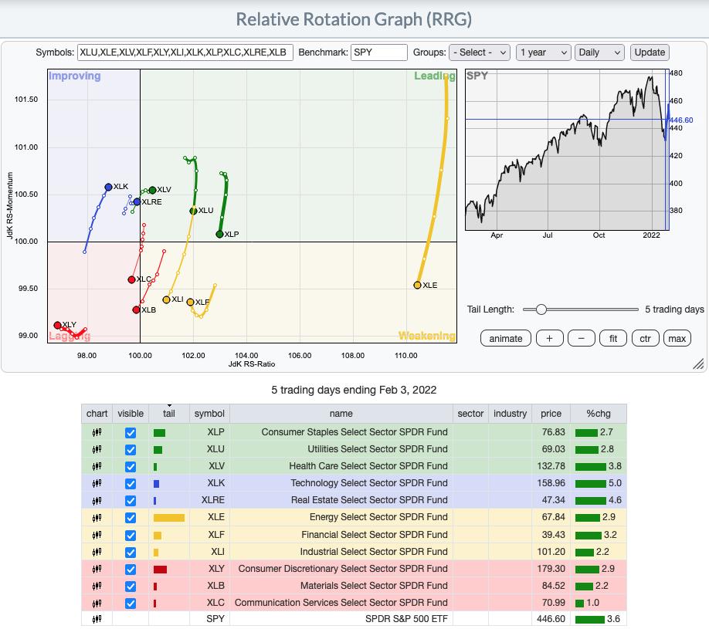Sort table by price column

[x=551, y=414]
